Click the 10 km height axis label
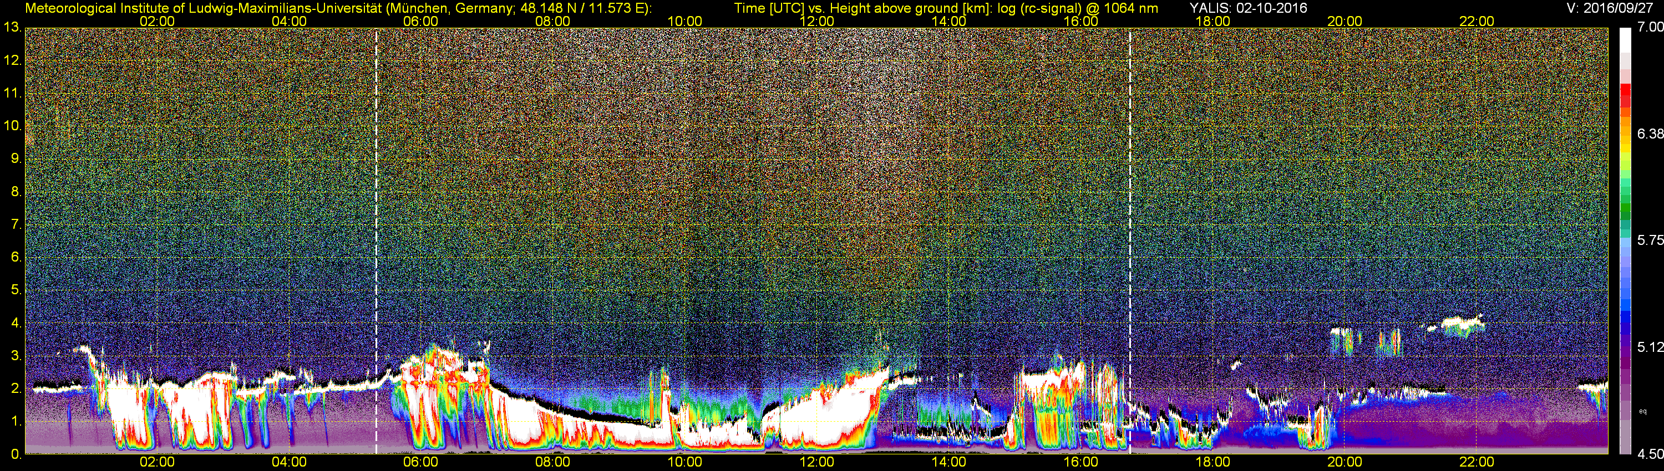The width and height of the screenshot is (1664, 471). [x=12, y=126]
